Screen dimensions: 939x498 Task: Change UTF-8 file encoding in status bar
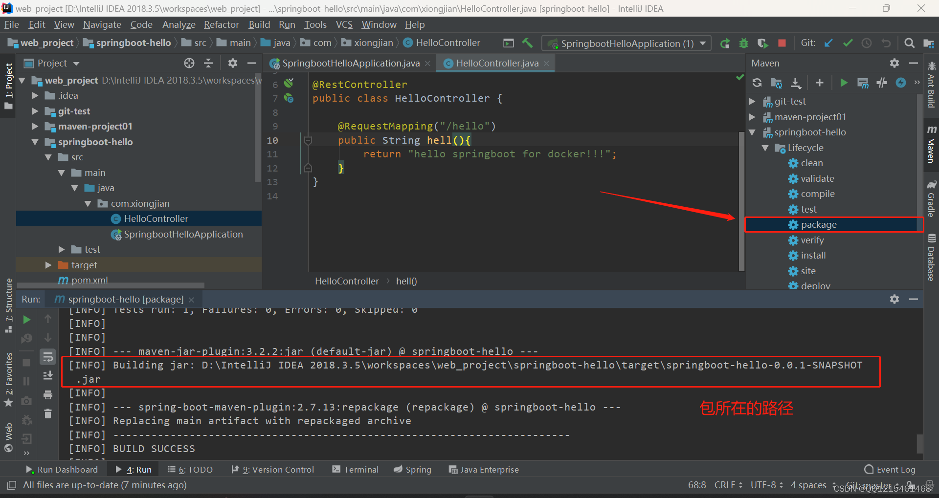tap(767, 485)
